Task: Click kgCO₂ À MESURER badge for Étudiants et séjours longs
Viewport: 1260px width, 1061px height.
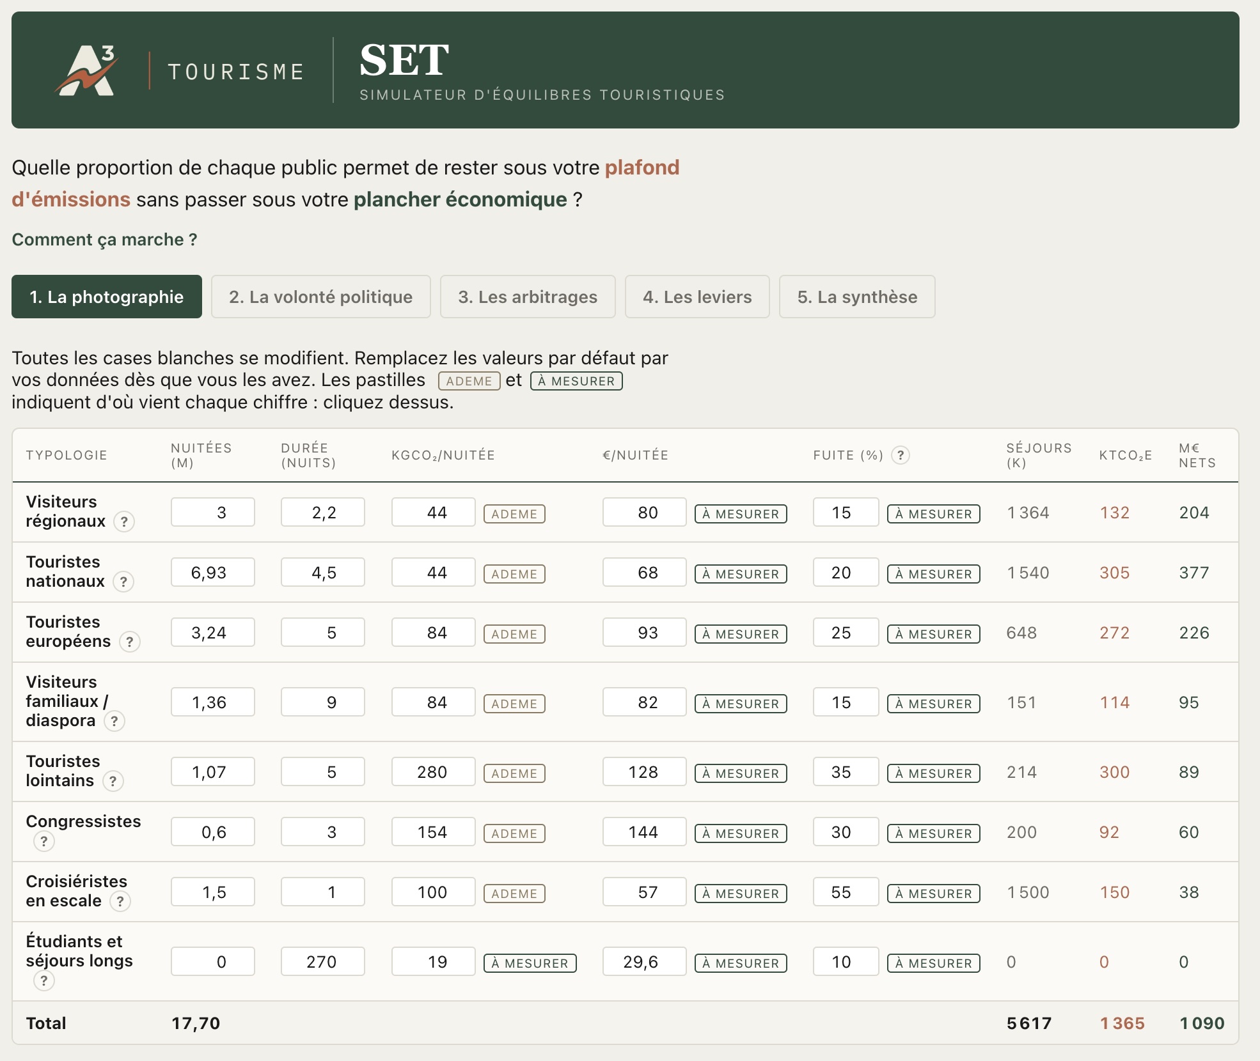Action: pyautogui.click(x=530, y=963)
